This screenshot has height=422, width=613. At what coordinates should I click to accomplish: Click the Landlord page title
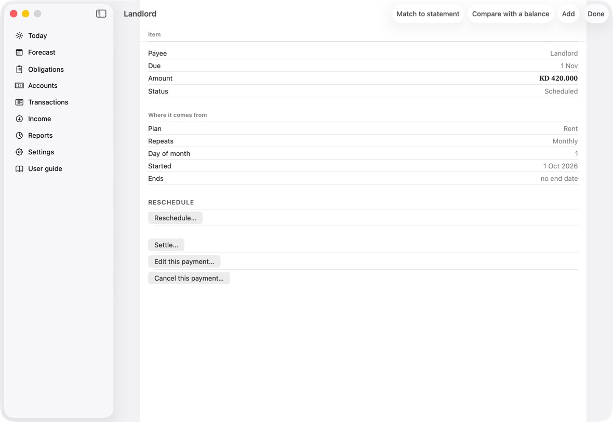coord(140,14)
